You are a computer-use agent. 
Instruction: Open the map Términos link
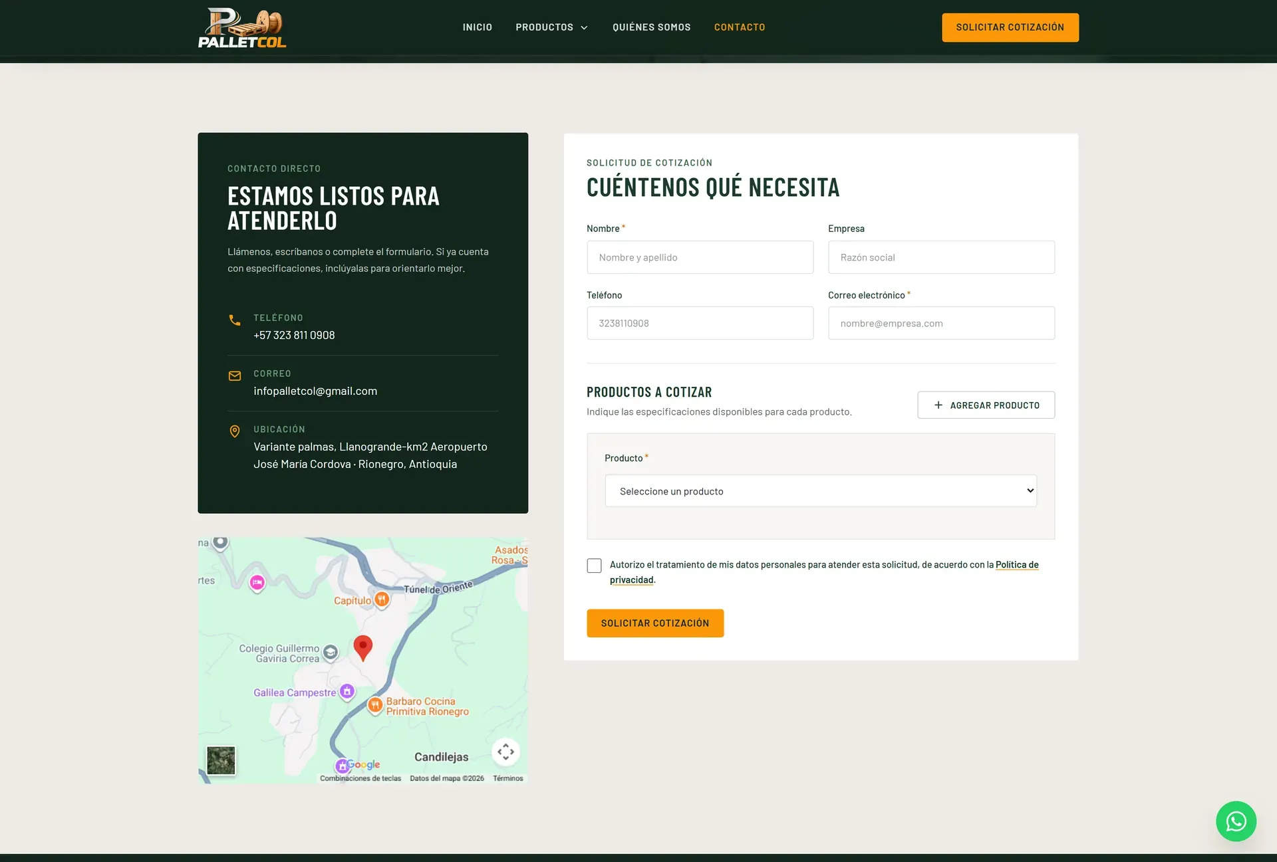pos(508,778)
